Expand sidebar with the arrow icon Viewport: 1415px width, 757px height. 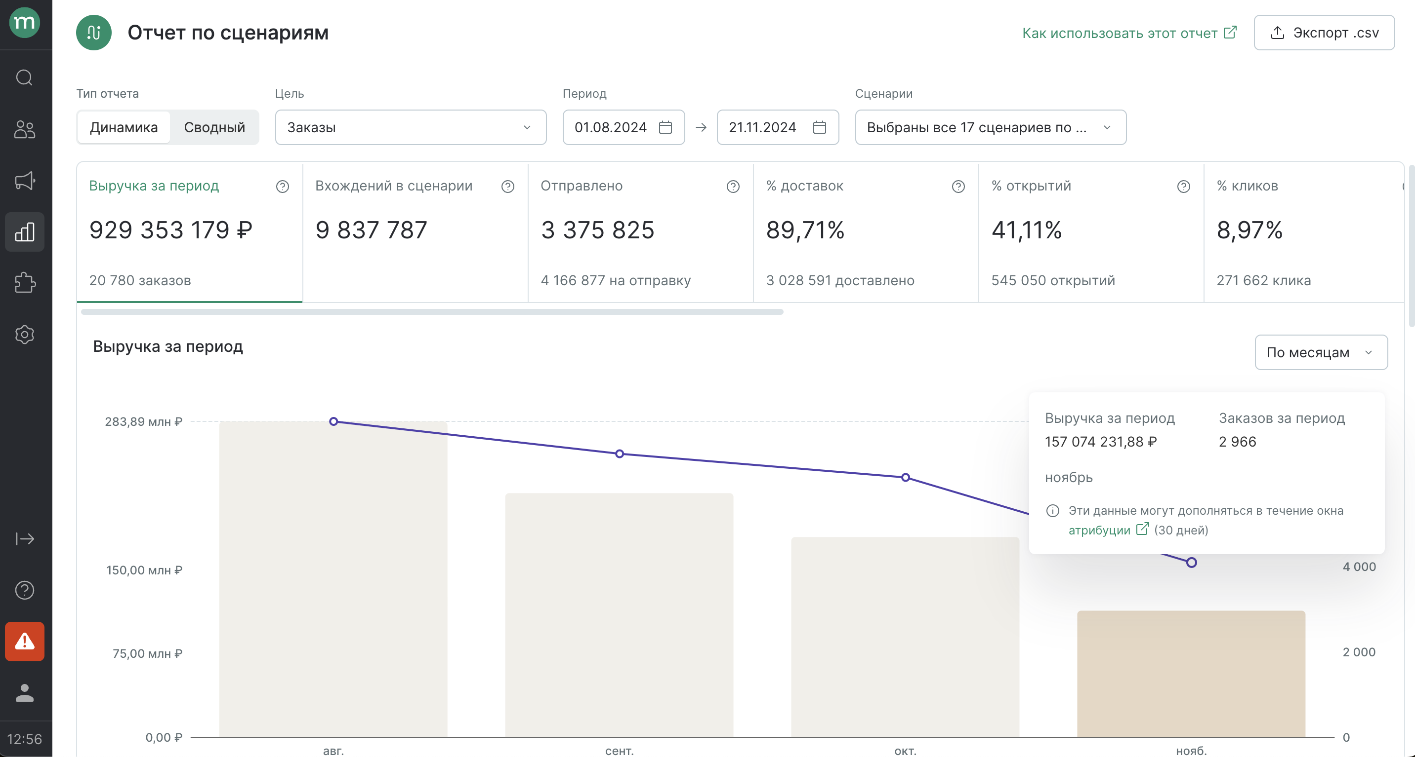[x=25, y=539]
